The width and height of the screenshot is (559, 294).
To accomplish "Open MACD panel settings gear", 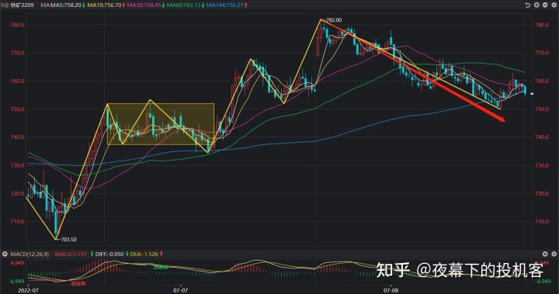I will point(554,254).
